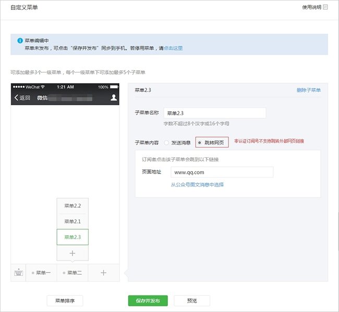Click the 自定义菜单 page title
Image resolution: width=339 pixels, height=312 pixels.
[24, 7]
